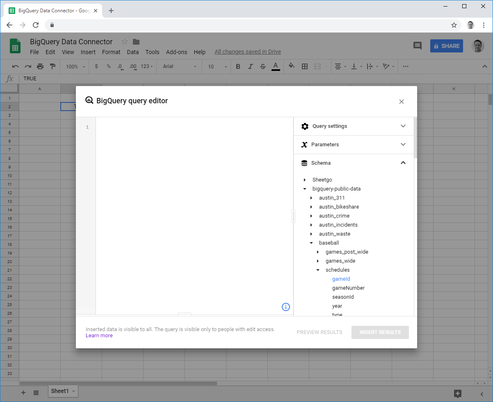The width and height of the screenshot is (493, 402).
Task: Open the Add-ons menu
Action: (x=176, y=52)
